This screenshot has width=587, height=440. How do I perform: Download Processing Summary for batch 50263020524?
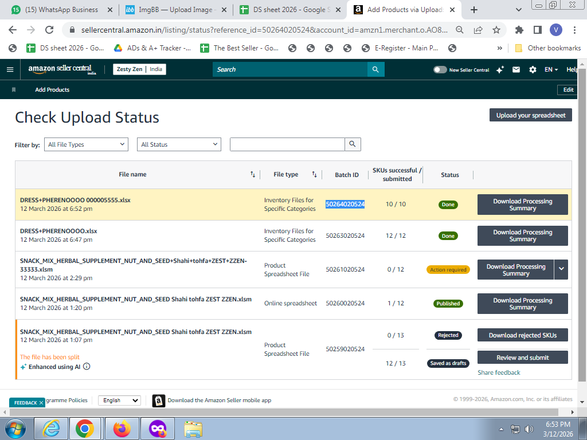(523, 235)
